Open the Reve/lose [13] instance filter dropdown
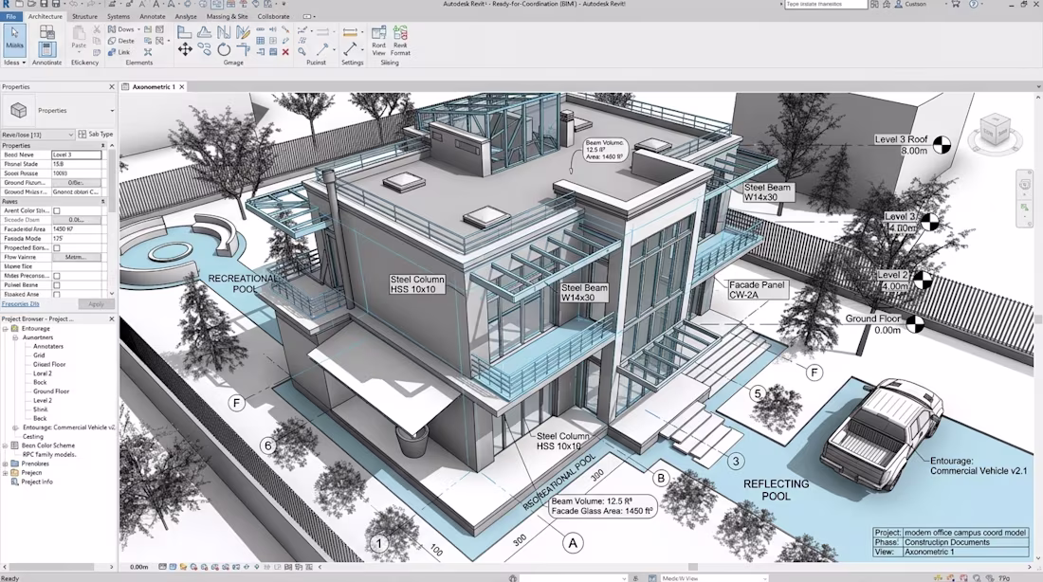The image size is (1043, 582). (37, 135)
